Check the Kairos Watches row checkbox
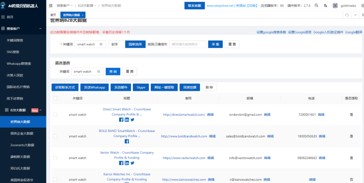The height and width of the screenshot is (183, 364). (55, 180)
